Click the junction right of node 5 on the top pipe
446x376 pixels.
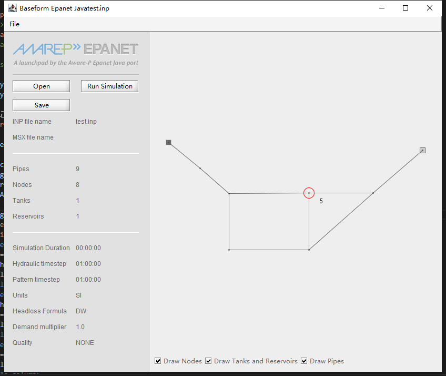[x=373, y=193]
